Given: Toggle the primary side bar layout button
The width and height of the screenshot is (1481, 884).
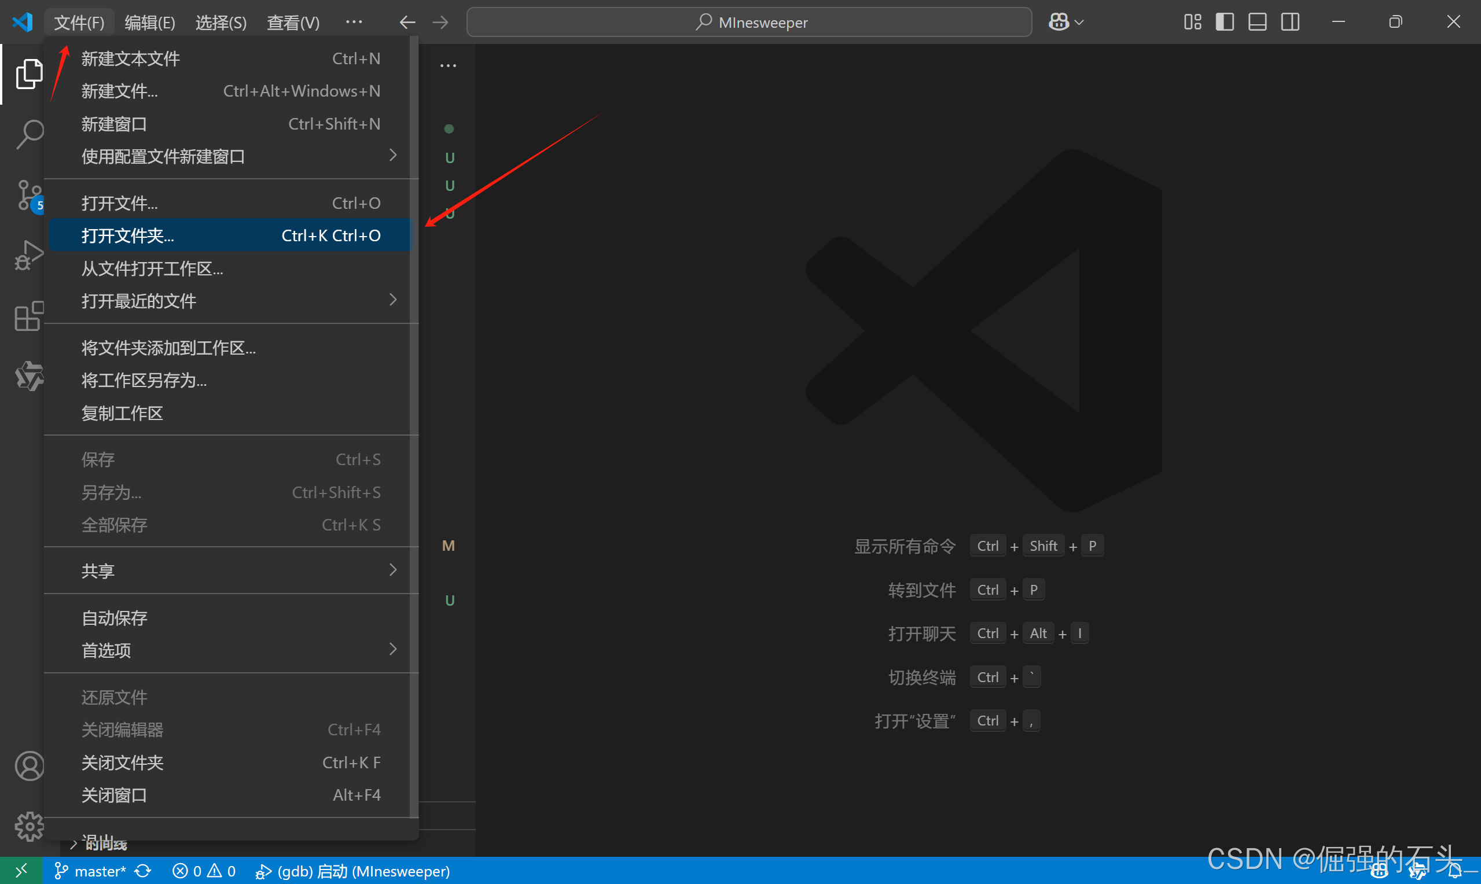Looking at the screenshot, I should [1224, 22].
